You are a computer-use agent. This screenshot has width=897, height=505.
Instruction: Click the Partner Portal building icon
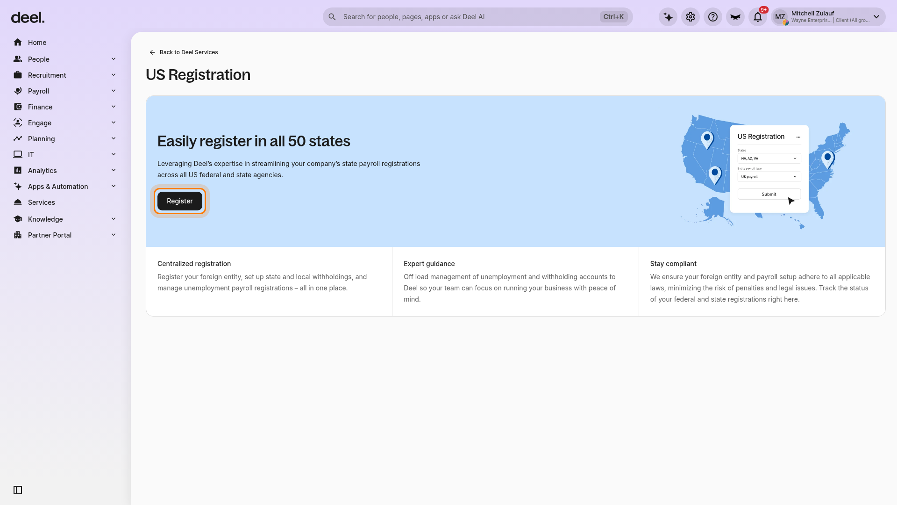pyautogui.click(x=18, y=235)
